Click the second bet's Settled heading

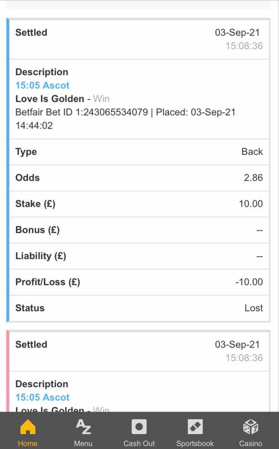coord(31,344)
